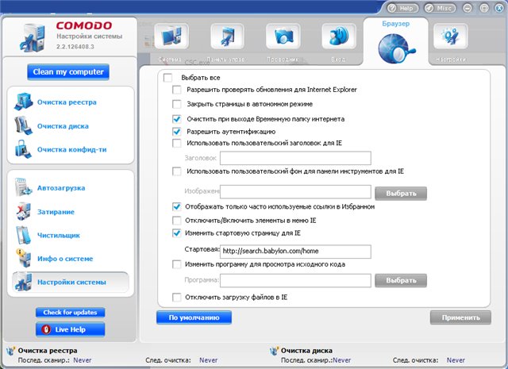Viewport: 508px width, 369px height.
Task: Click the Очистка реестра sidebar icon
Action: point(23,102)
